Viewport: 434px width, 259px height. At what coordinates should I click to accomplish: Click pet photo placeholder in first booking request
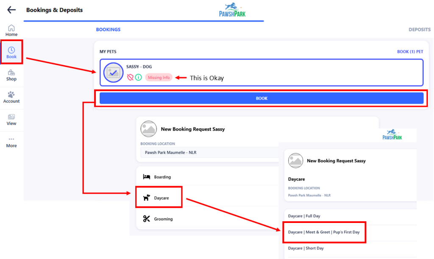(x=149, y=129)
